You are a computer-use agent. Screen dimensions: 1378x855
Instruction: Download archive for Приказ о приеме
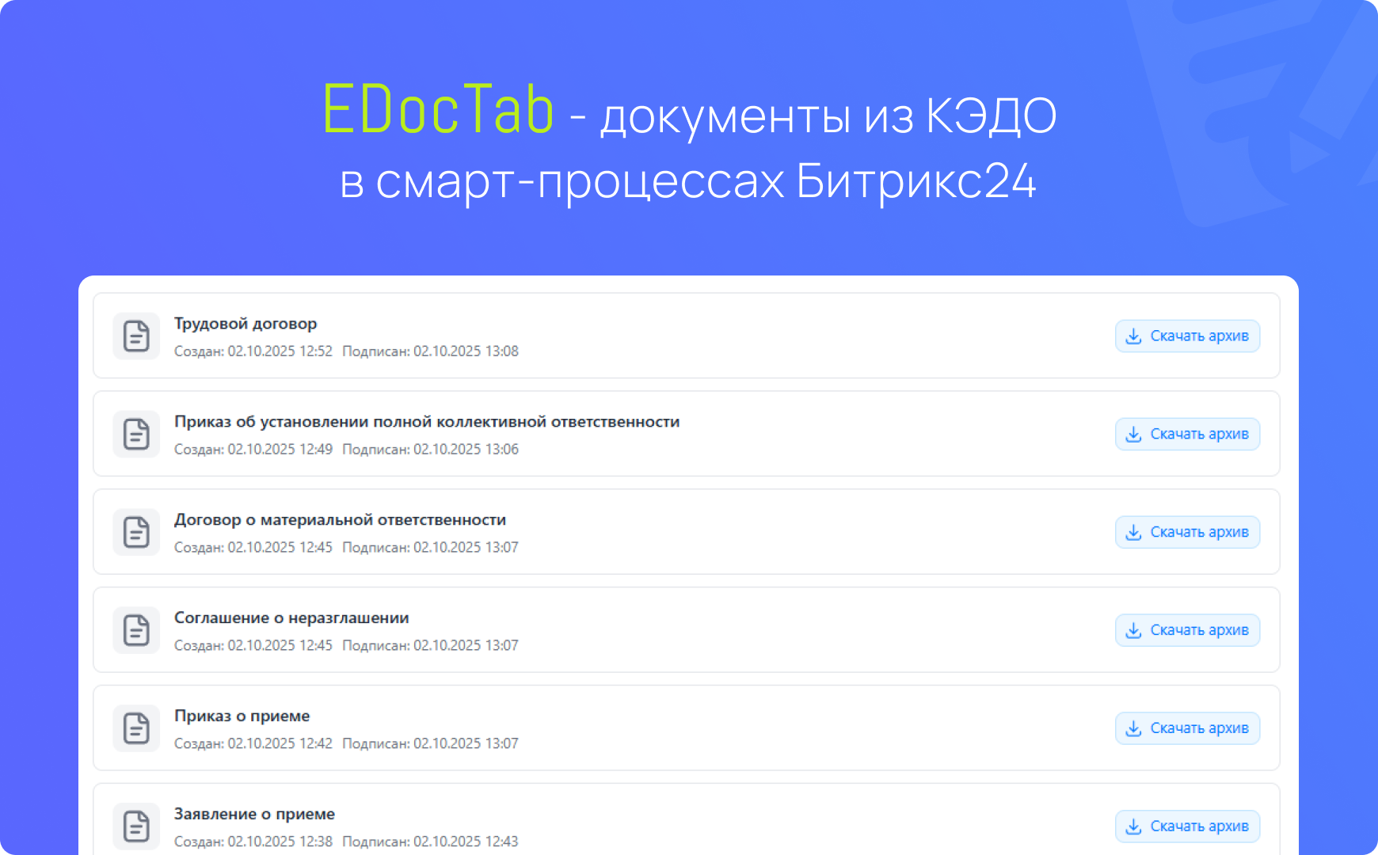pyautogui.click(x=1187, y=728)
